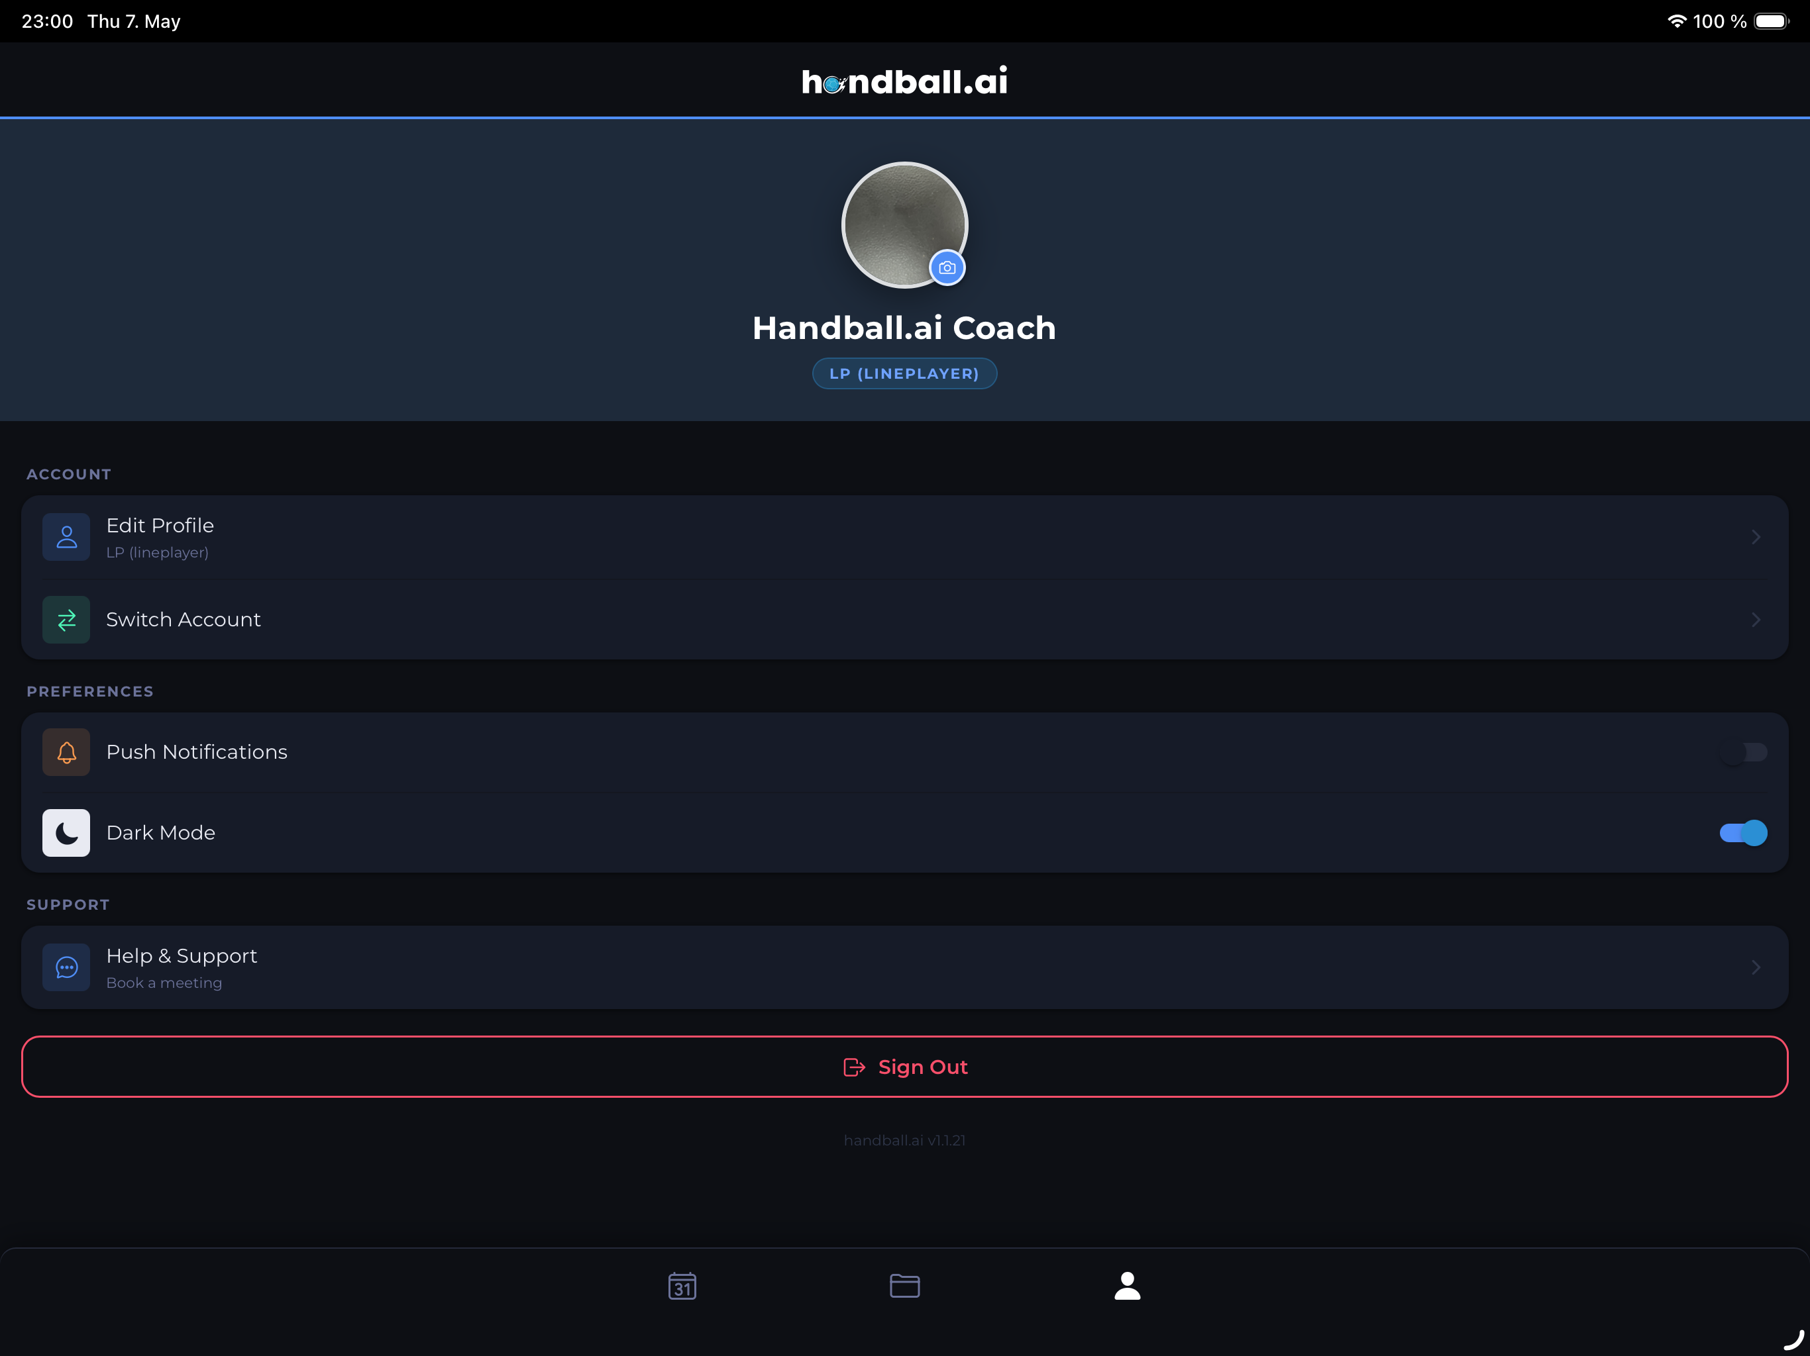Screen dimensions: 1810x1356
Task: Click the Sign Out text
Action: (922, 1067)
